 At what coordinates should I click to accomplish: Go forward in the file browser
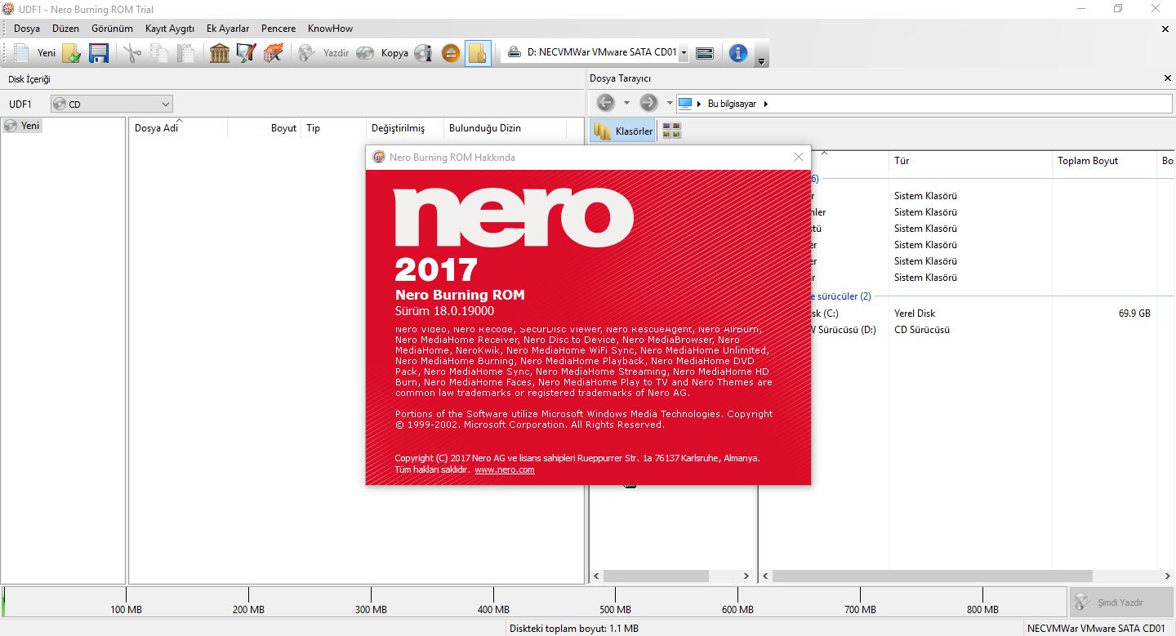point(648,103)
